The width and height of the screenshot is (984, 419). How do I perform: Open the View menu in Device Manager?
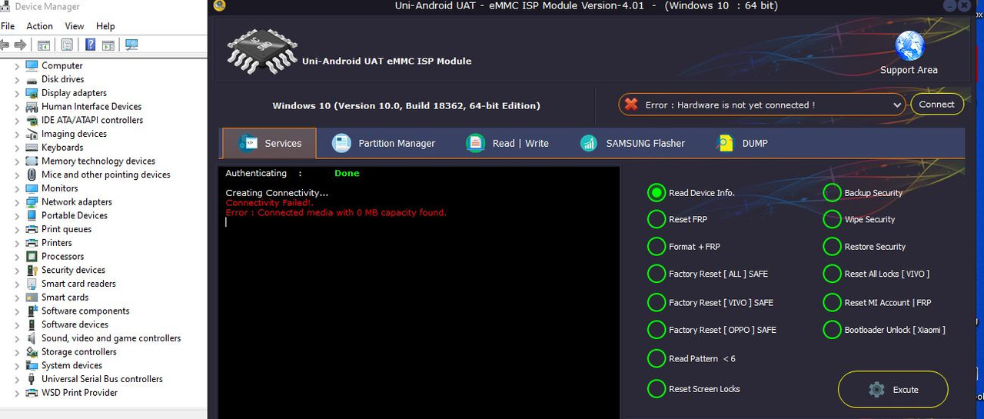pos(75,26)
